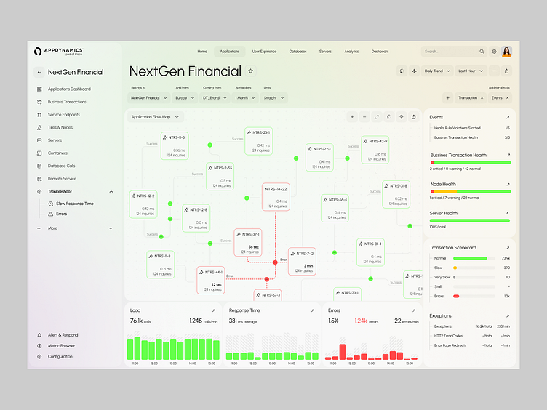Expand Business Transaction Health panel
The image size is (547, 410).
click(x=508, y=155)
